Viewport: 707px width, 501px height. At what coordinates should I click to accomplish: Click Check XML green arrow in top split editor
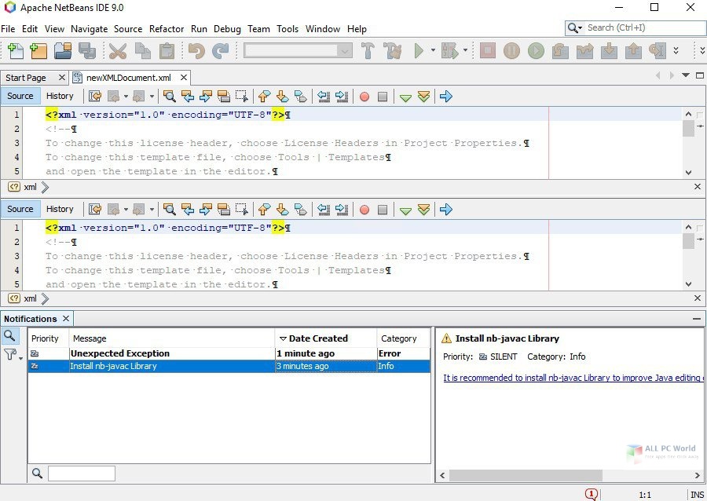point(405,97)
